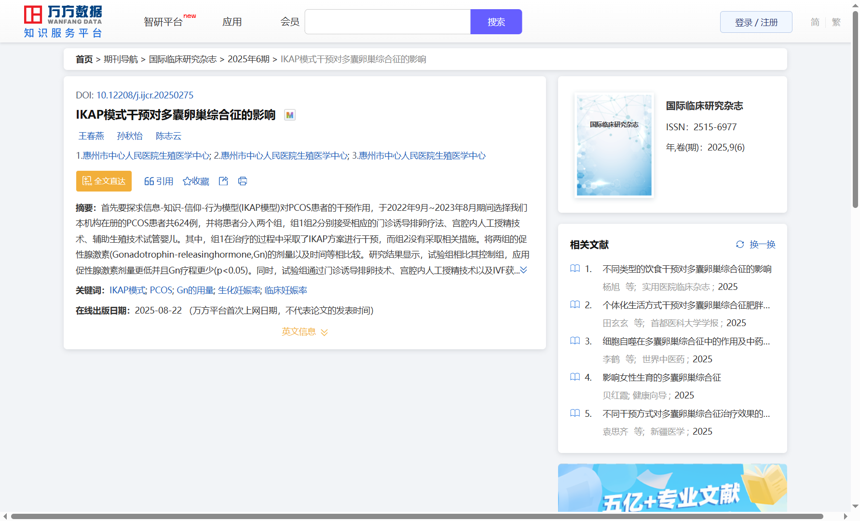Click the 登录 / 注册 button
The image size is (860, 521).
click(x=756, y=22)
